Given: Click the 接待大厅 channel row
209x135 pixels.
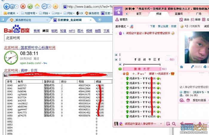Looking at the screenshot, I should 142,69.
